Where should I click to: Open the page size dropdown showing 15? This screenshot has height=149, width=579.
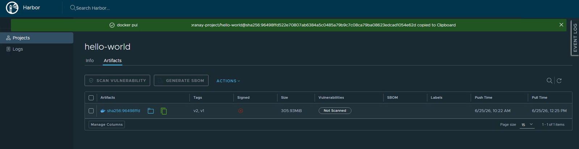(x=527, y=125)
